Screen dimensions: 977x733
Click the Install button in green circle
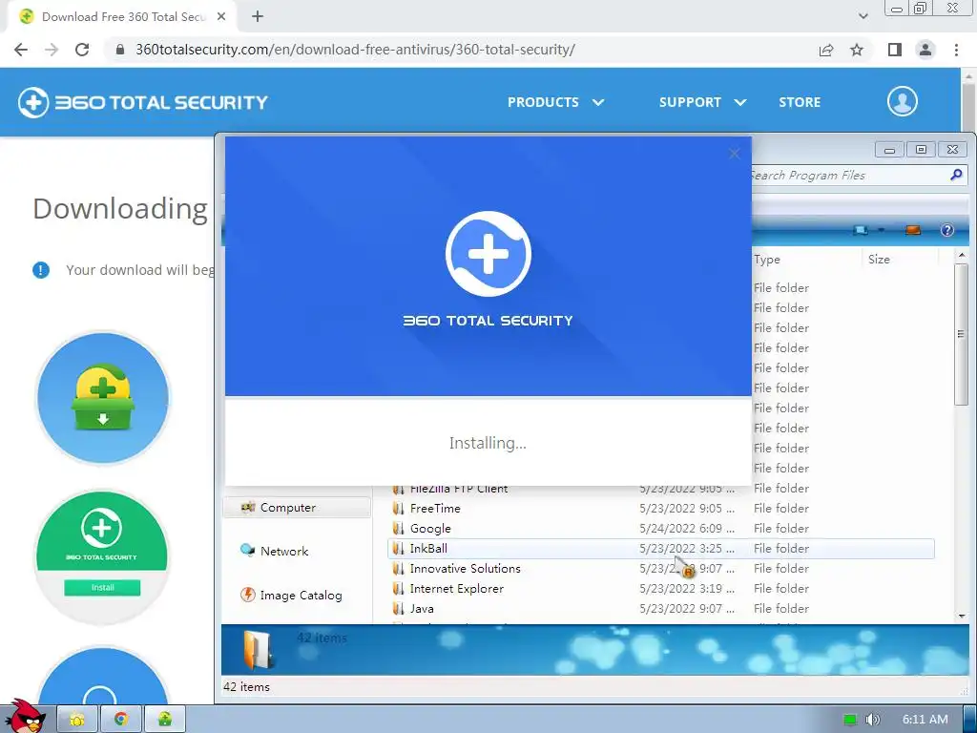[x=102, y=587]
